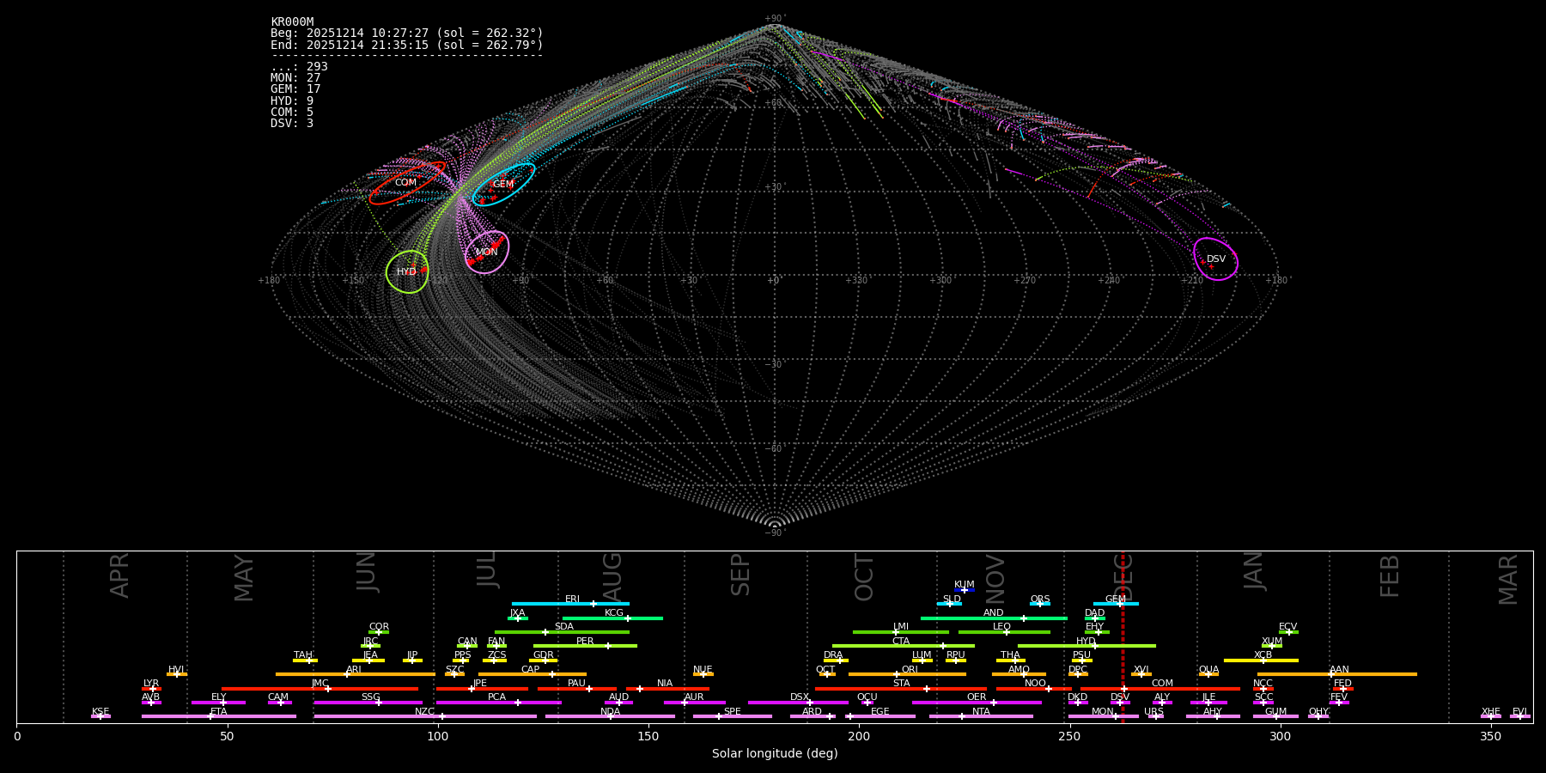Viewport: 1546px width, 773px height.
Task: Click the AUG month label in the timeline
Action: 612,577
